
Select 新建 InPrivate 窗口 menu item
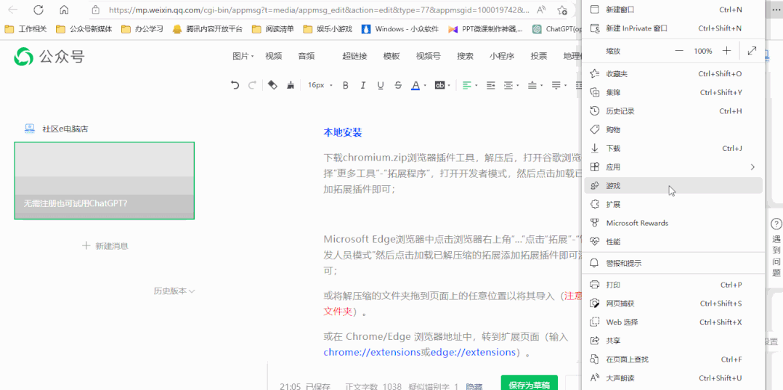coord(673,28)
